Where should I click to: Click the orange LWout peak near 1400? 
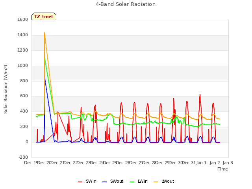tap(44, 33)
